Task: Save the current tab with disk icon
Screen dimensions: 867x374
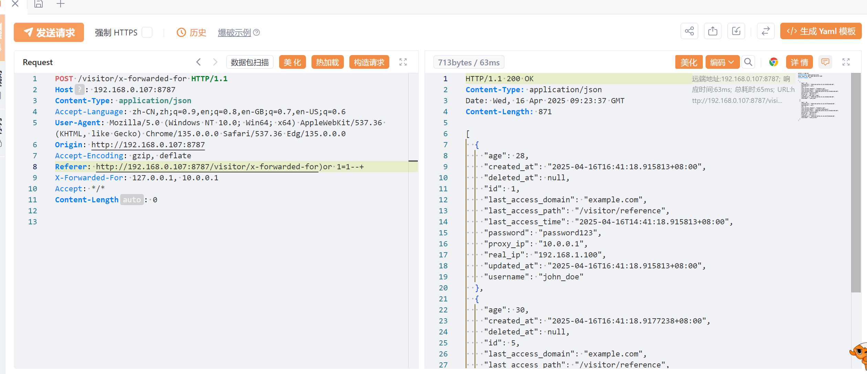Action: [39, 4]
